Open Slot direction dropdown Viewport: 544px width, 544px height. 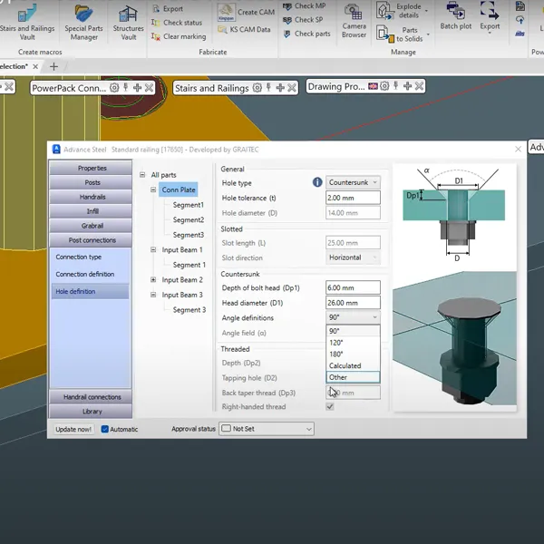353,257
